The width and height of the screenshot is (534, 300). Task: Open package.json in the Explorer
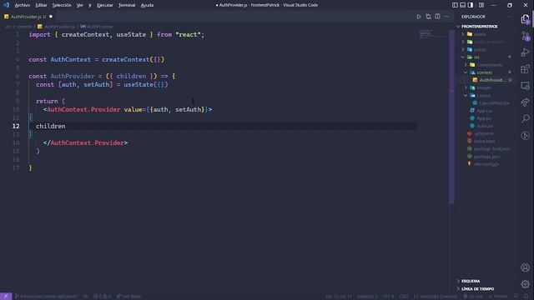click(484, 157)
